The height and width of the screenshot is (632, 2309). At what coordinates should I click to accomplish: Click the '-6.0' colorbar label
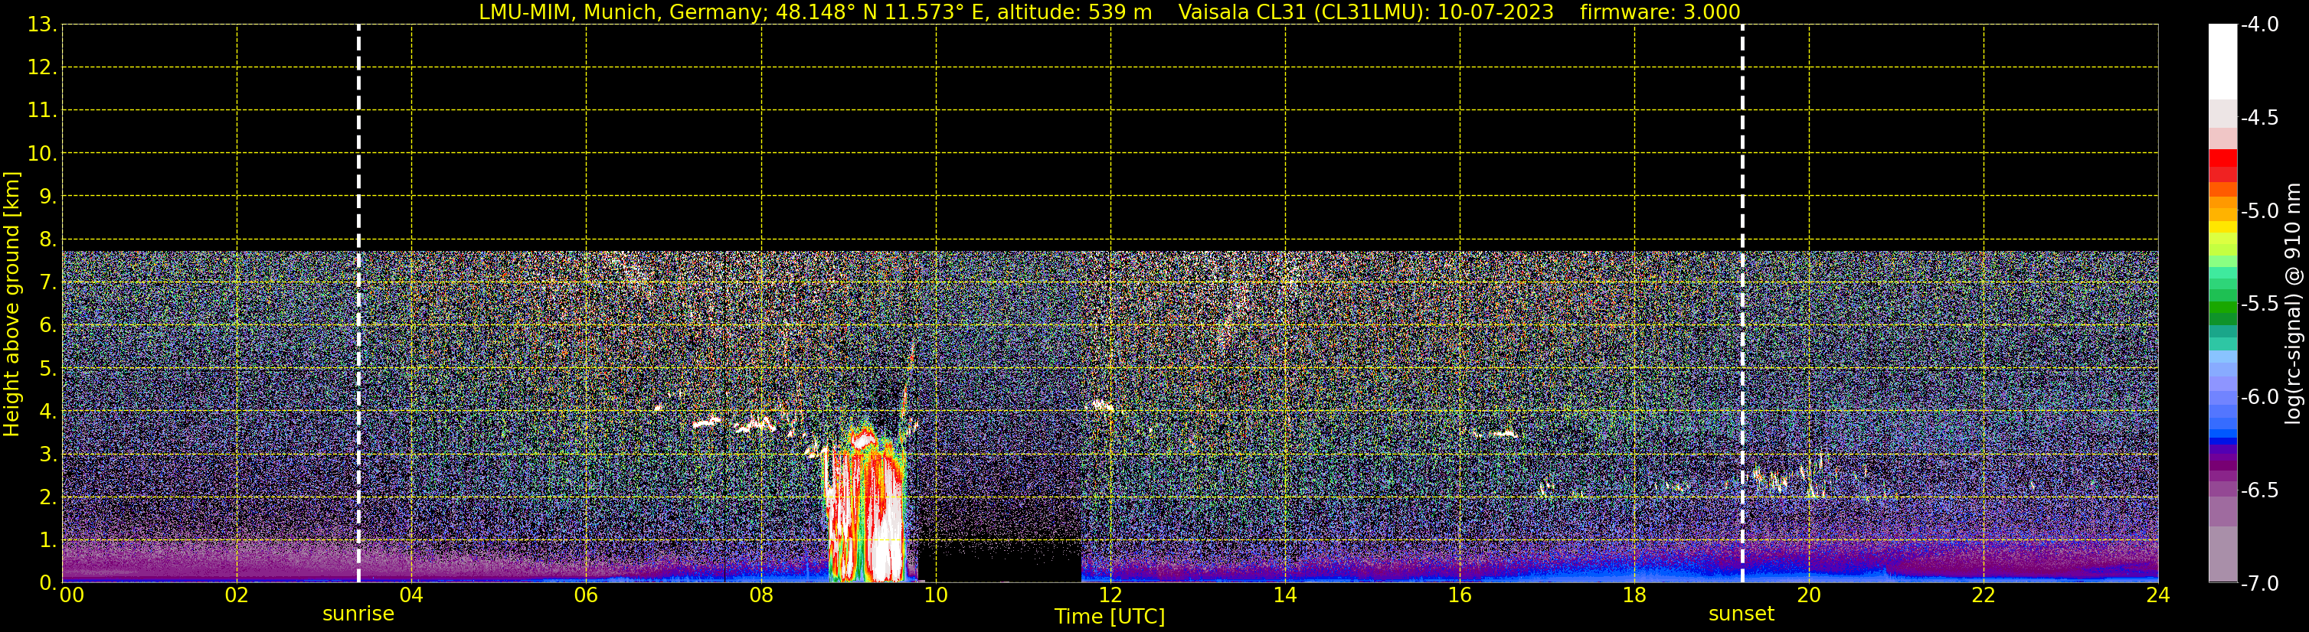tap(2258, 397)
